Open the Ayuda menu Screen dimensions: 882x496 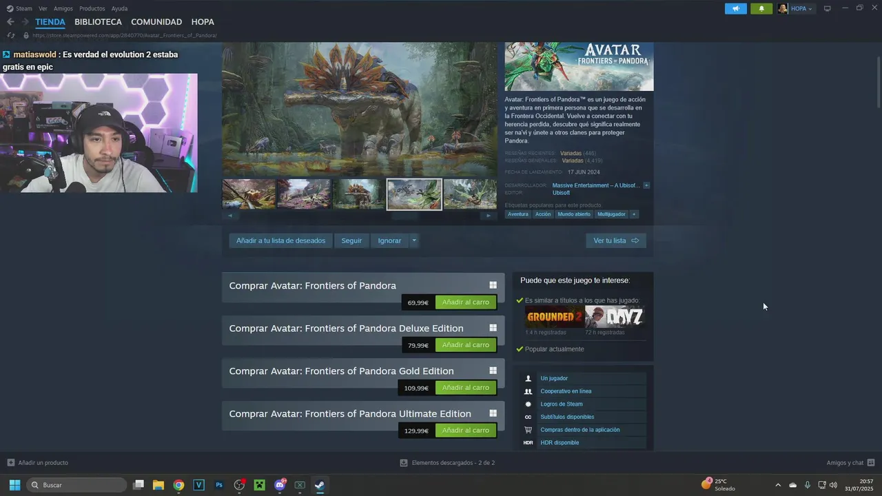click(x=119, y=8)
